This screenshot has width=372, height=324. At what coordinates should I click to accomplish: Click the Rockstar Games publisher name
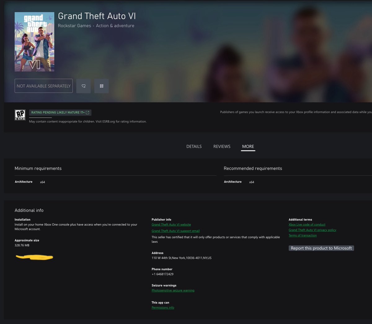[x=74, y=26]
